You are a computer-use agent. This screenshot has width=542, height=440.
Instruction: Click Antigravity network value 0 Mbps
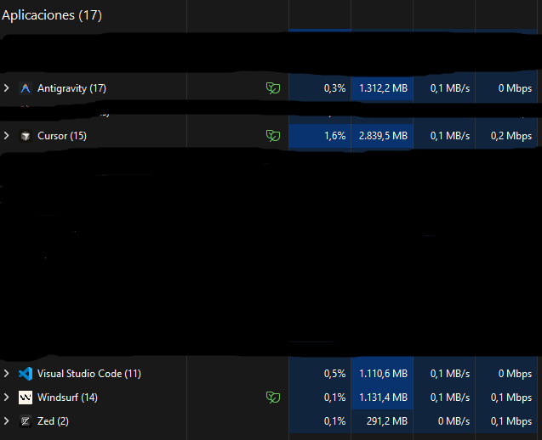point(515,88)
